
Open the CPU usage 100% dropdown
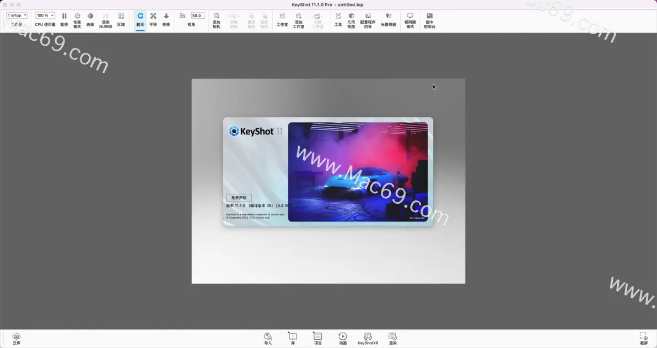pyautogui.click(x=45, y=15)
